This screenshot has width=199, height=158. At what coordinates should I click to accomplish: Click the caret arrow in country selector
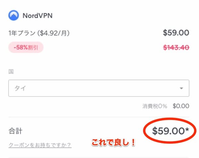click(181, 88)
